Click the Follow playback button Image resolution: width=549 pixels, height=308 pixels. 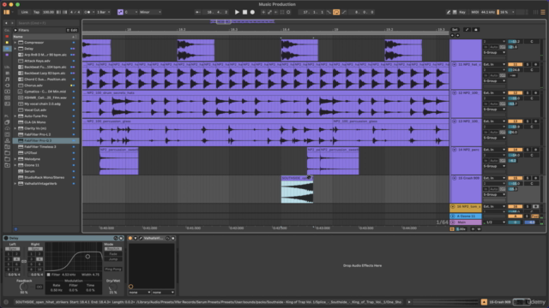click(x=198, y=12)
